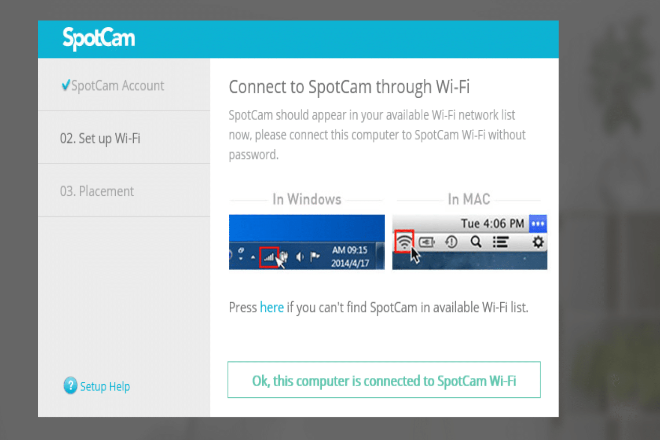
Task: Click the signal bars icon in Windows illustration
Action: click(x=269, y=257)
